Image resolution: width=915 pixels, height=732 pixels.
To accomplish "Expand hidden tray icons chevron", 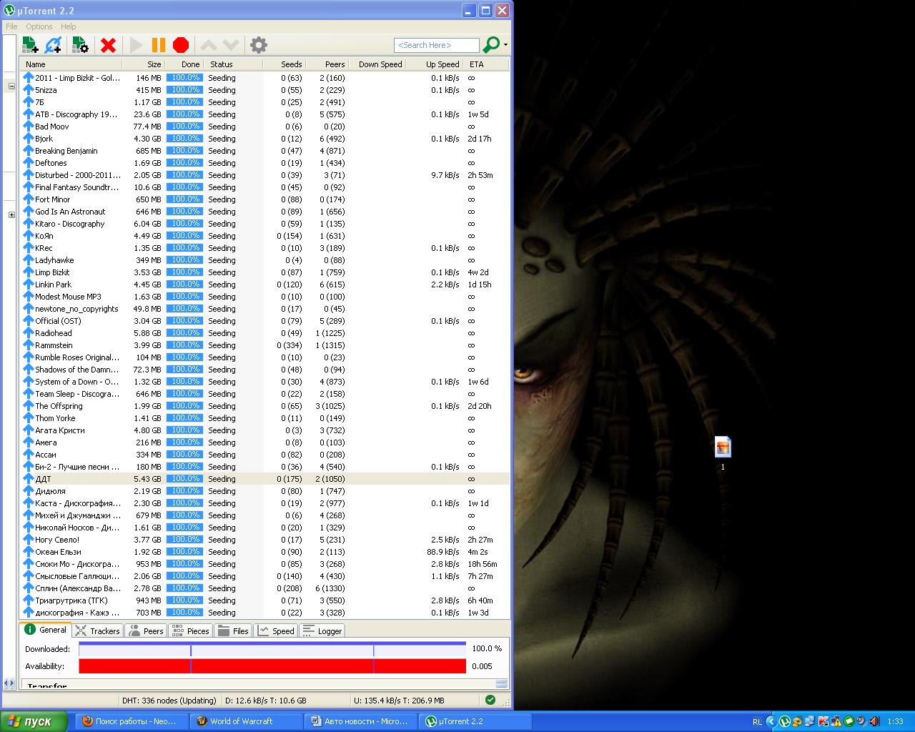I will tap(771, 721).
